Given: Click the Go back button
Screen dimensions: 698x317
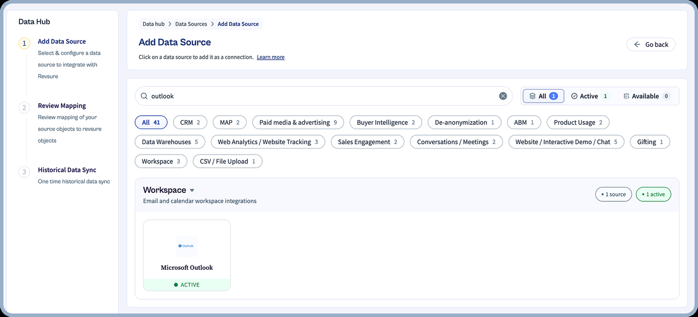Looking at the screenshot, I should click(x=651, y=44).
